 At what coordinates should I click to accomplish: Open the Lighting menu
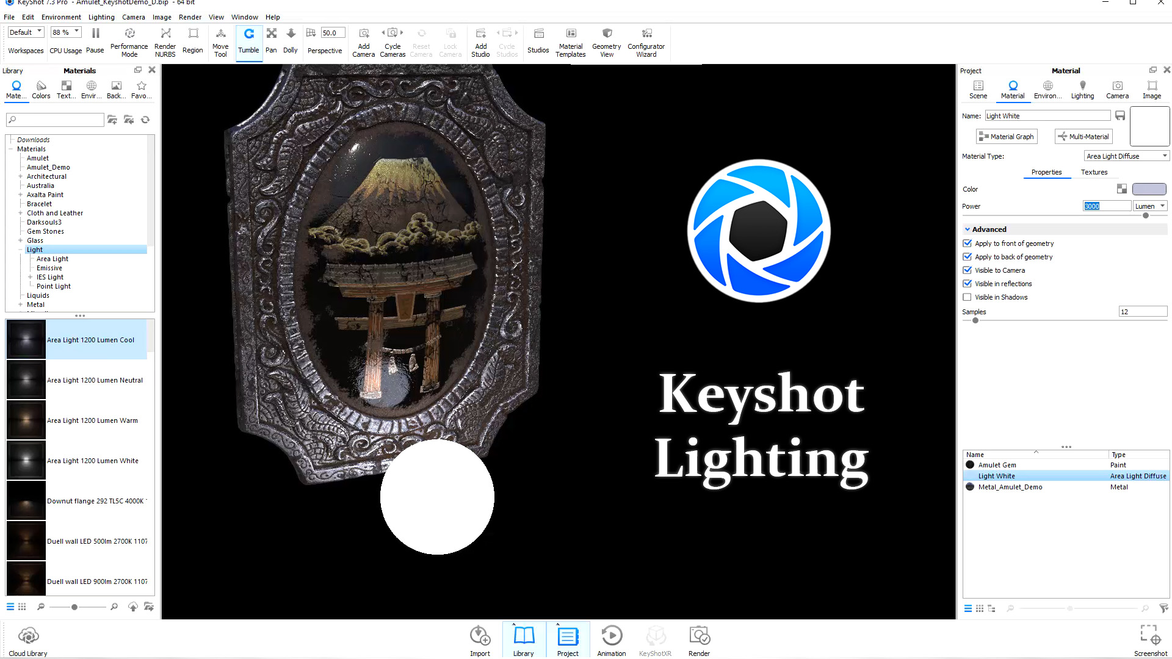(x=101, y=17)
